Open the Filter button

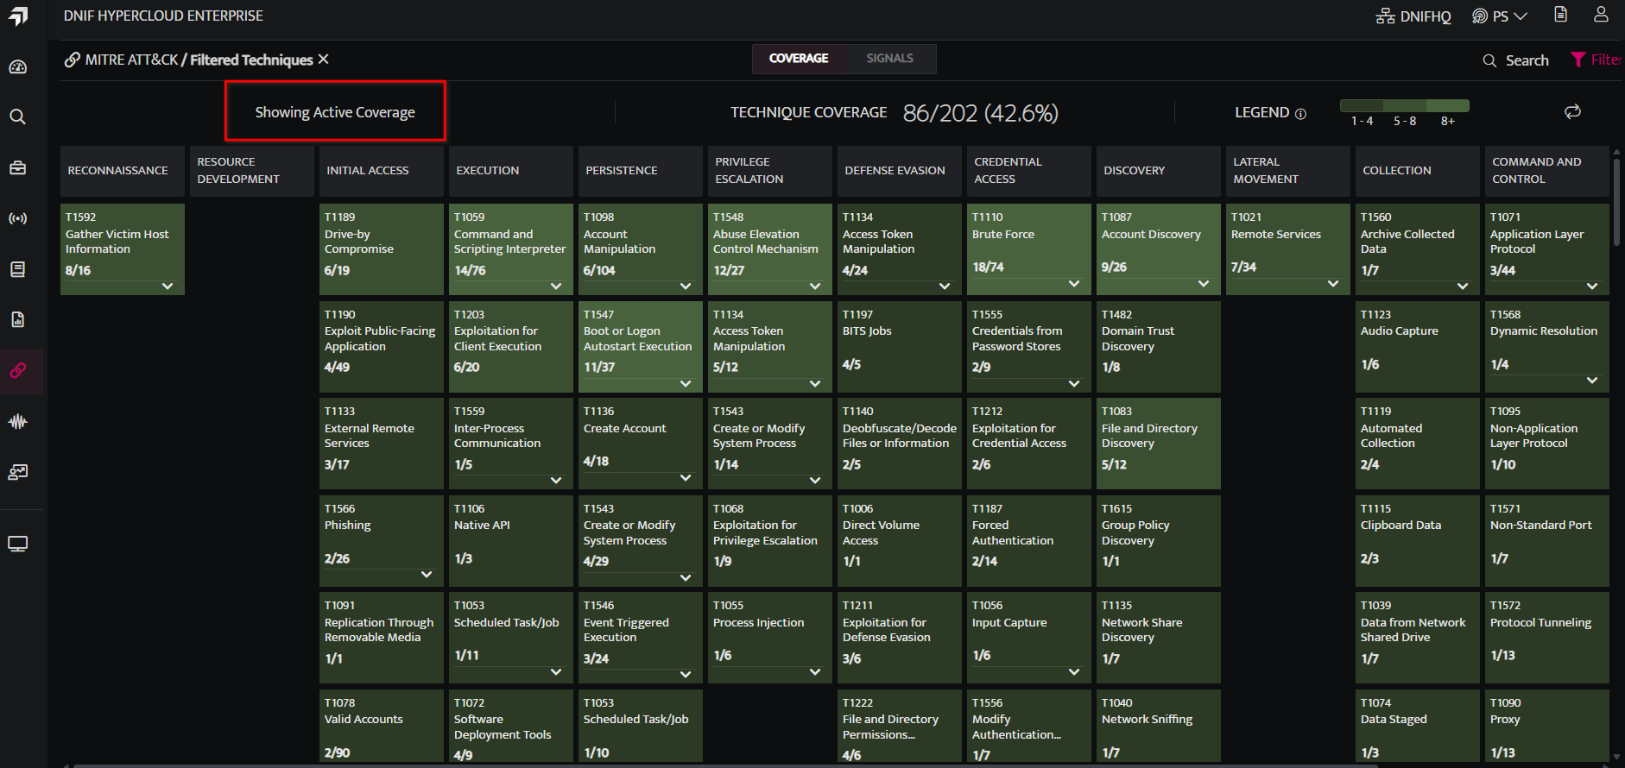point(1596,60)
